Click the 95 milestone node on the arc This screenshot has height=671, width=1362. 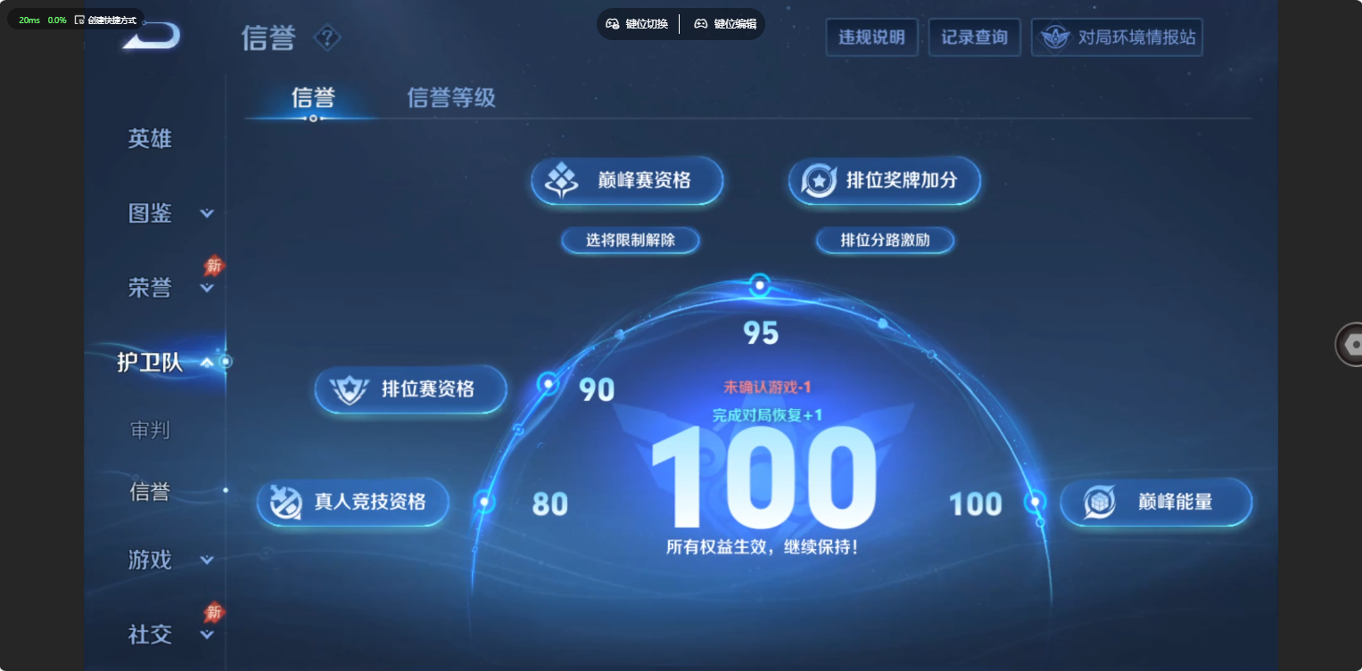coord(759,286)
